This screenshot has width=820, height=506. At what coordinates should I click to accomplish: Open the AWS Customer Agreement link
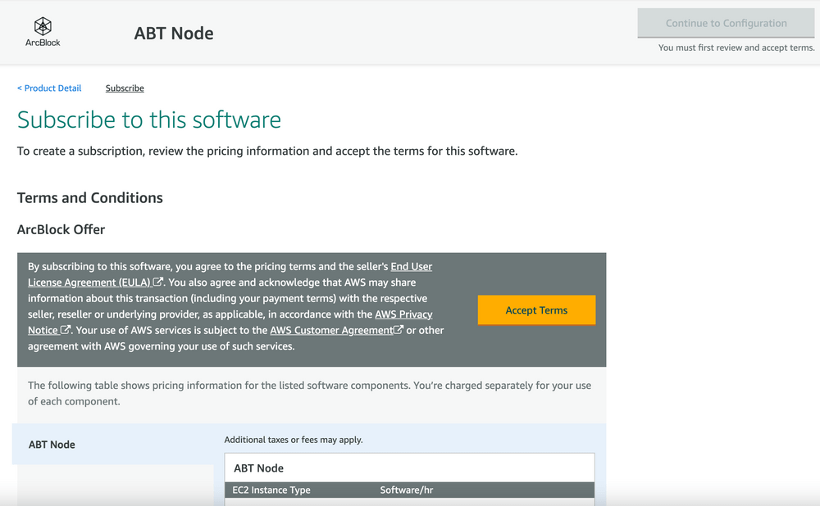pos(331,330)
